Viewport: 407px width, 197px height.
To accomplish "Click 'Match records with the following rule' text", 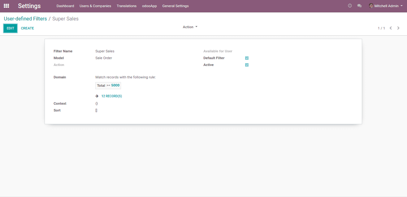I will point(125,77).
